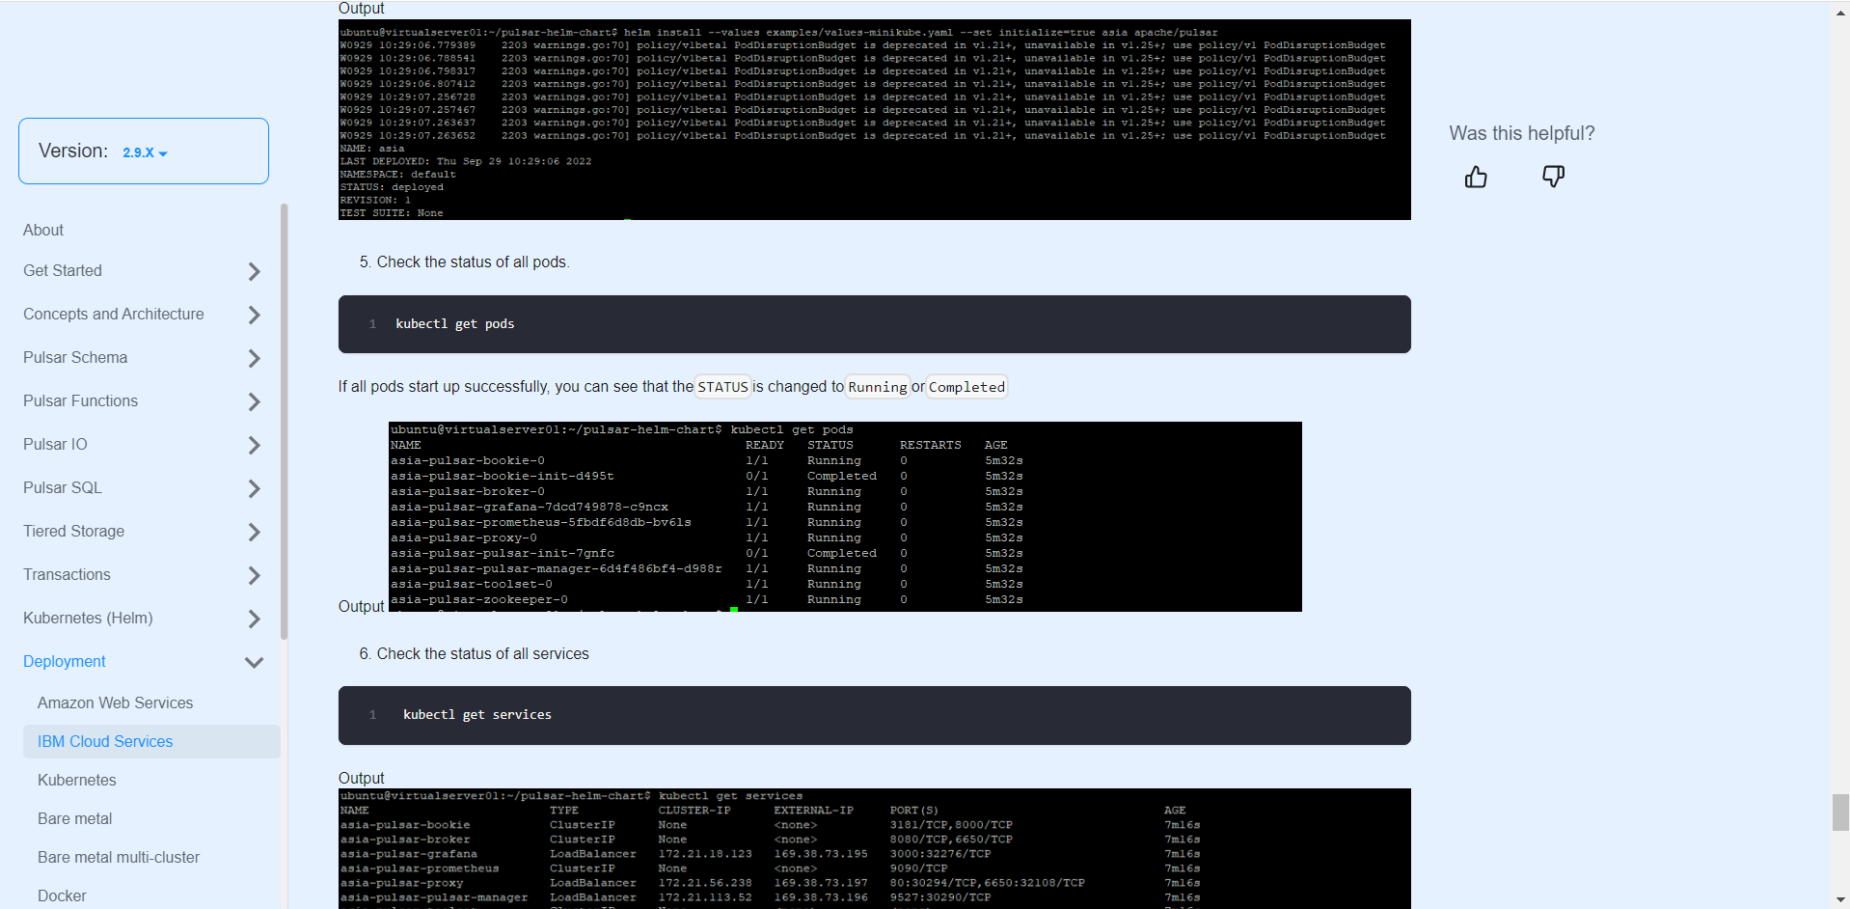Click the thumbs up helpful icon
This screenshot has width=1850, height=909.
(x=1476, y=177)
